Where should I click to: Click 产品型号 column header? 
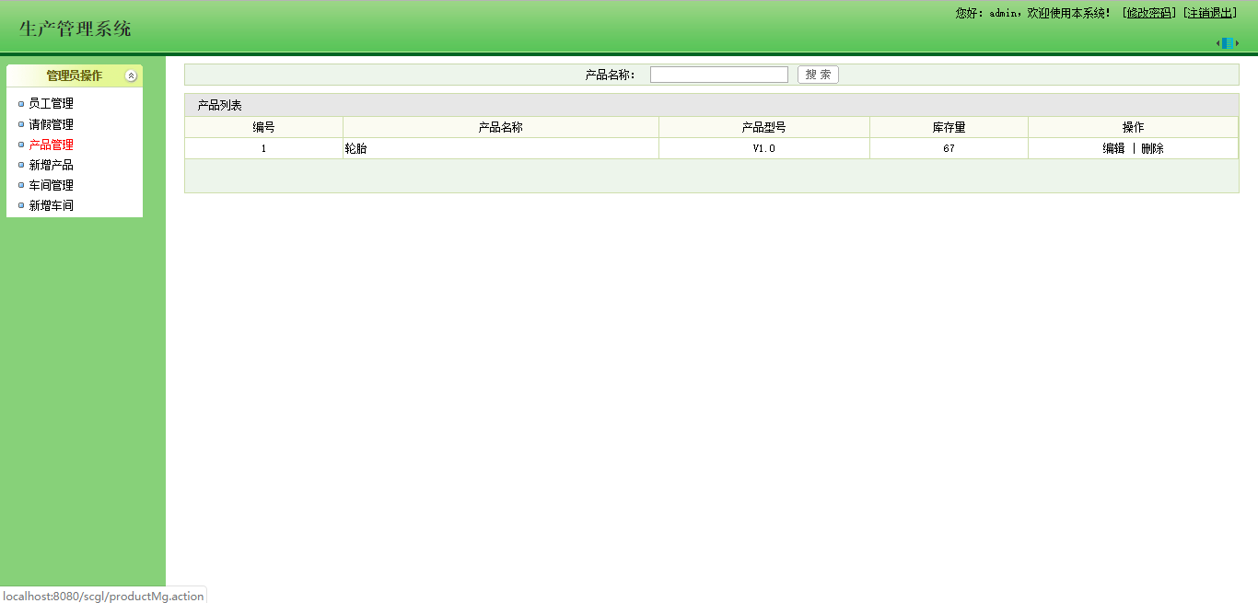(764, 128)
